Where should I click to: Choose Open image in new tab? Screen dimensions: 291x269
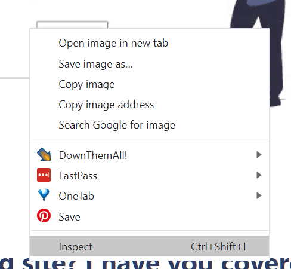tap(113, 43)
